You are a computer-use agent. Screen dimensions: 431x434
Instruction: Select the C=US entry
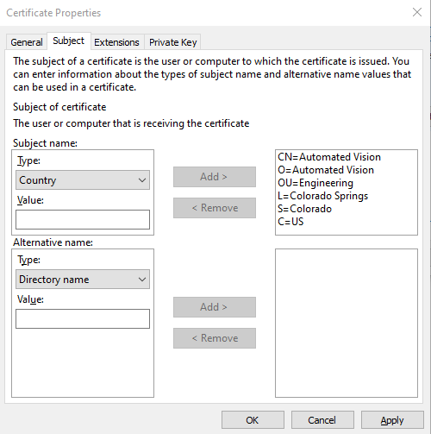pos(290,222)
